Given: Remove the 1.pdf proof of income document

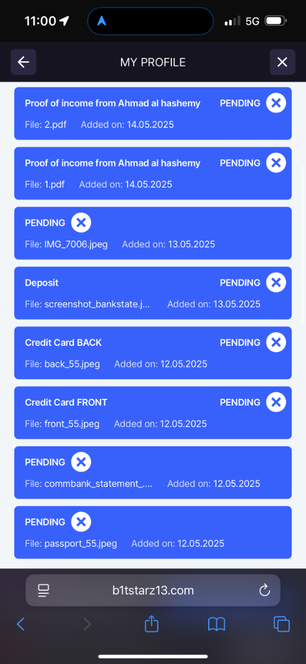Looking at the screenshot, I should click(x=276, y=163).
